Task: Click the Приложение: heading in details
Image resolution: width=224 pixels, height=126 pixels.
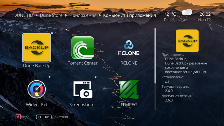Action: (173, 55)
